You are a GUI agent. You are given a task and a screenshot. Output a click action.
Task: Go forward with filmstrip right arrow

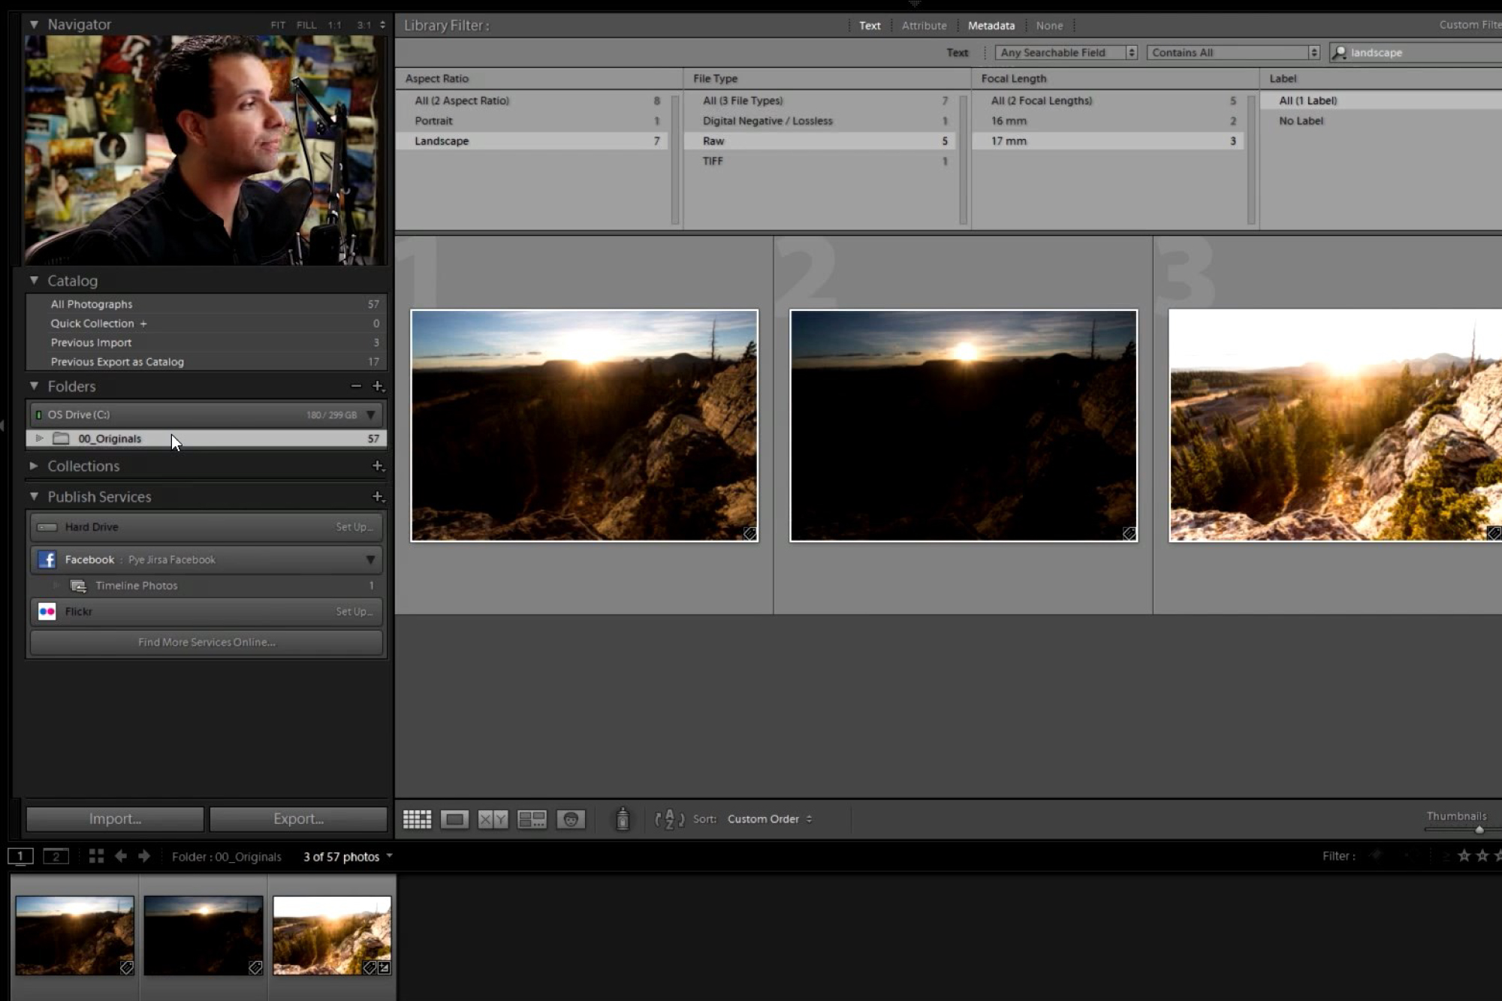(144, 856)
